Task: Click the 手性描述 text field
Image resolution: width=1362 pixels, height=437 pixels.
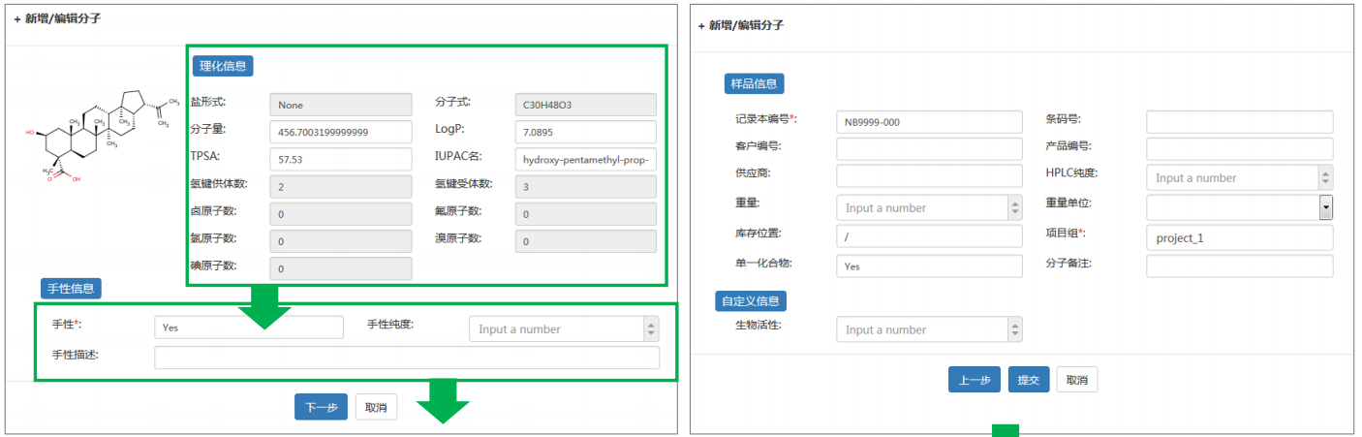Action: 407,358
